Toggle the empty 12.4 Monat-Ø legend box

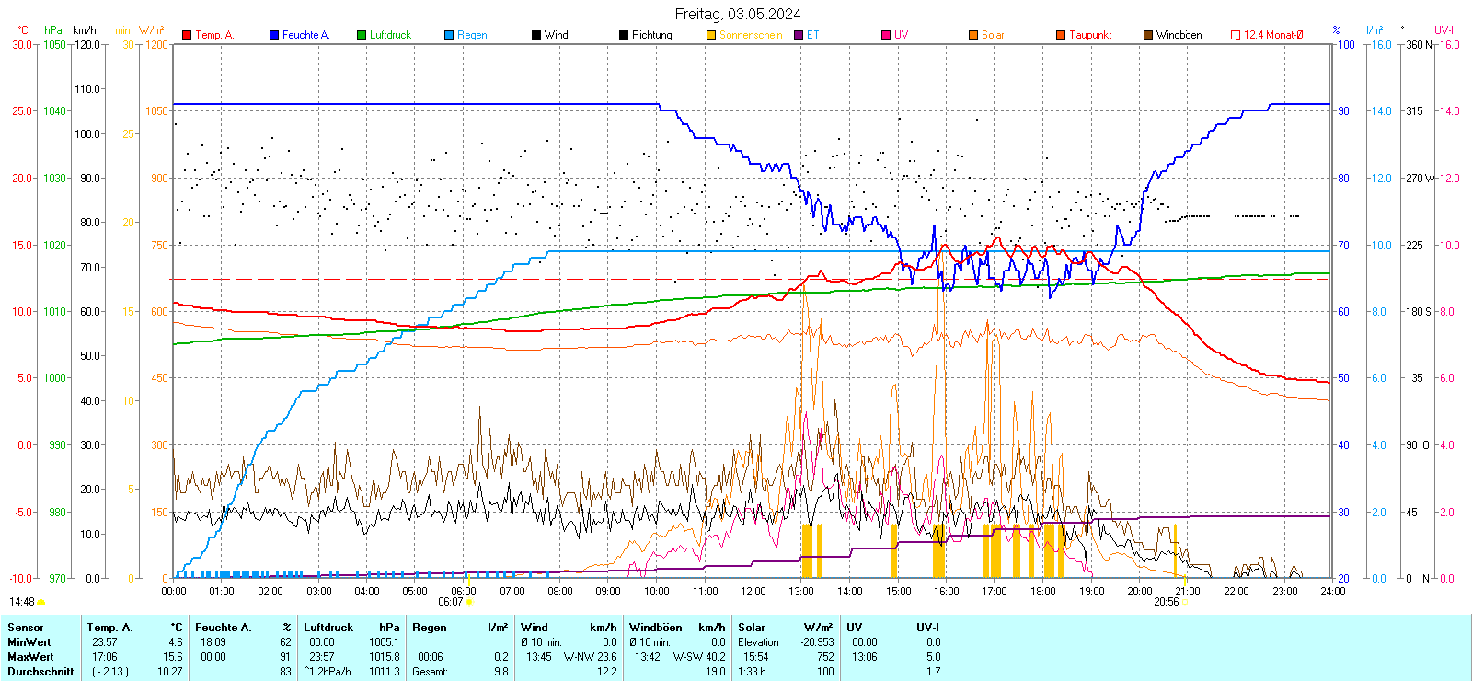(1236, 35)
